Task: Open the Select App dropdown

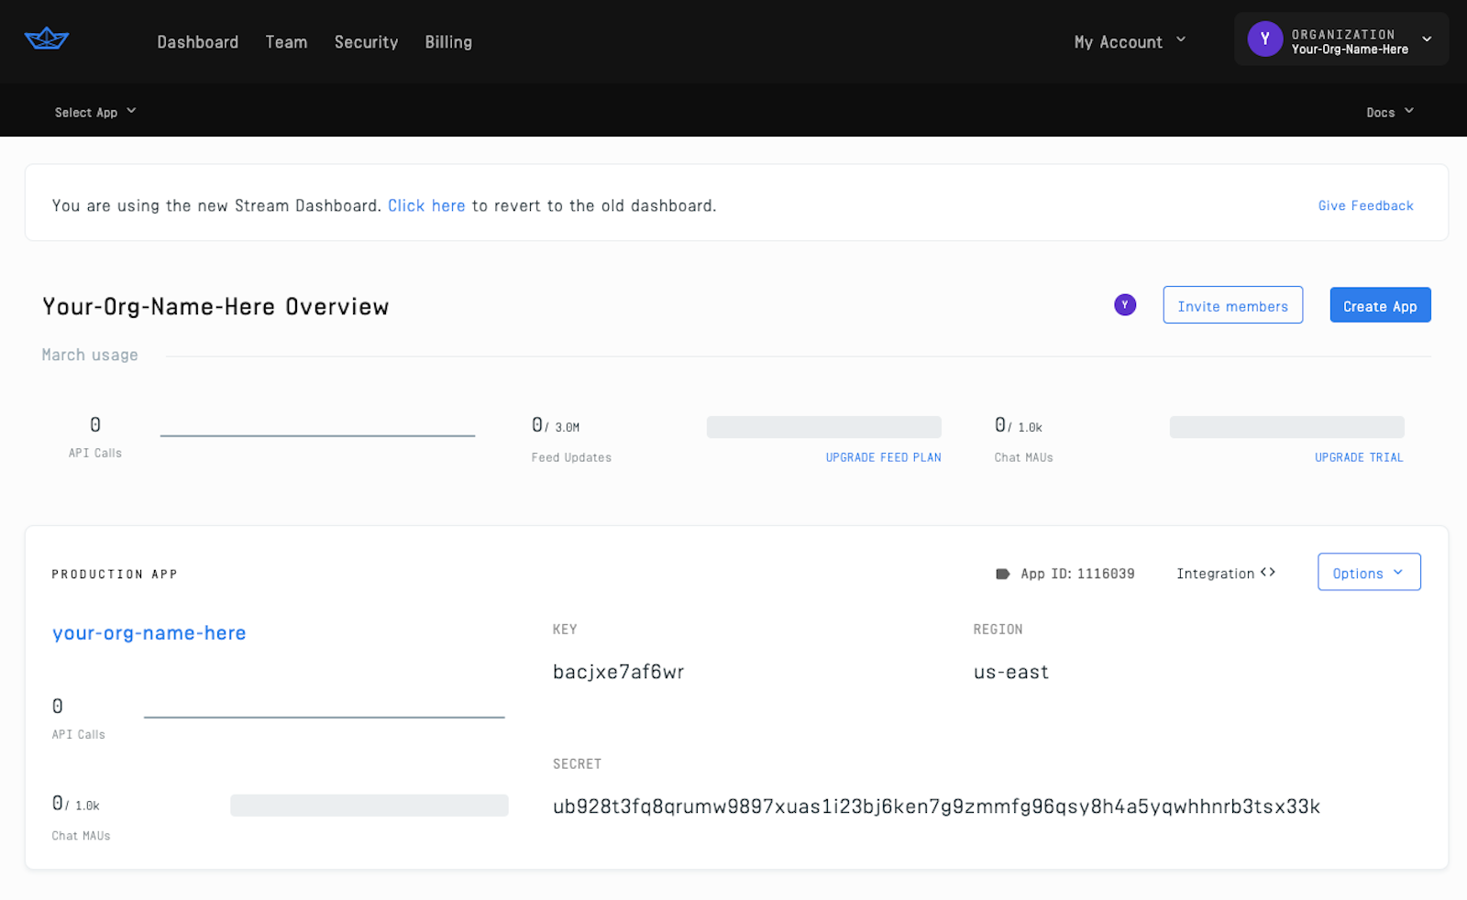Action: (x=94, y=111)
